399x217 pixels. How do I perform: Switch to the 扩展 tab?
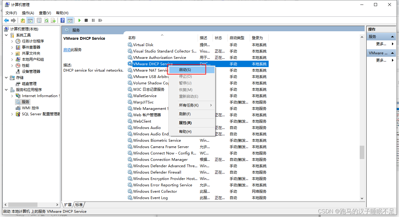(68, 205)
